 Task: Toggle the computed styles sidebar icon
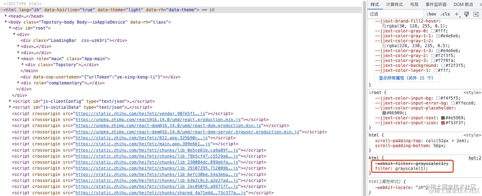[476, 14]
